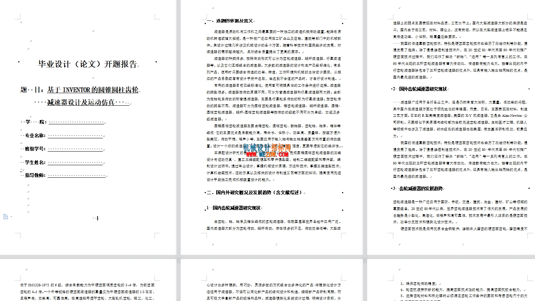
Task: Click the 班级学号 label
Action: 35,149
